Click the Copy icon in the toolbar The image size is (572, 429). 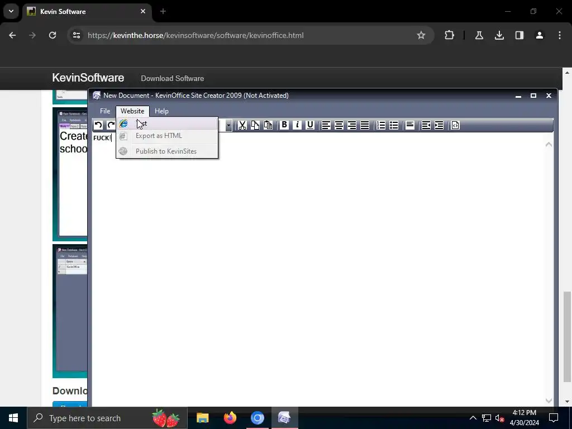tap(255, 125)
